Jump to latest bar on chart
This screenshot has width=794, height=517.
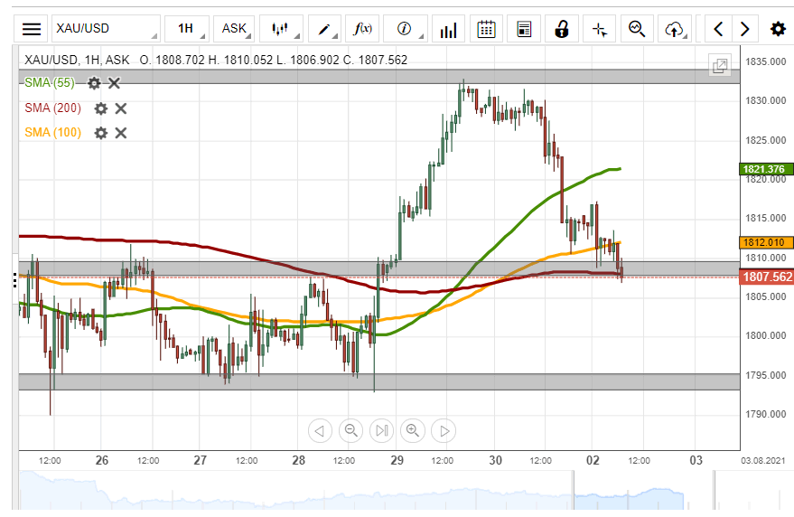(x=382, y=430)
